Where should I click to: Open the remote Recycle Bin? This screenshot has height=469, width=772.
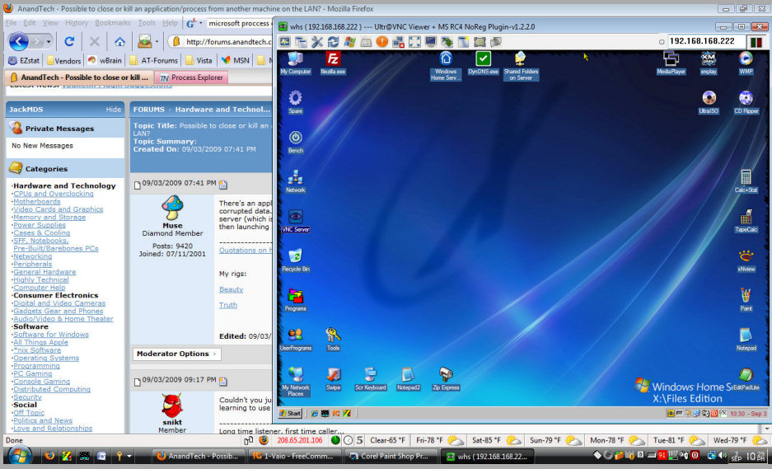(296, 260)
